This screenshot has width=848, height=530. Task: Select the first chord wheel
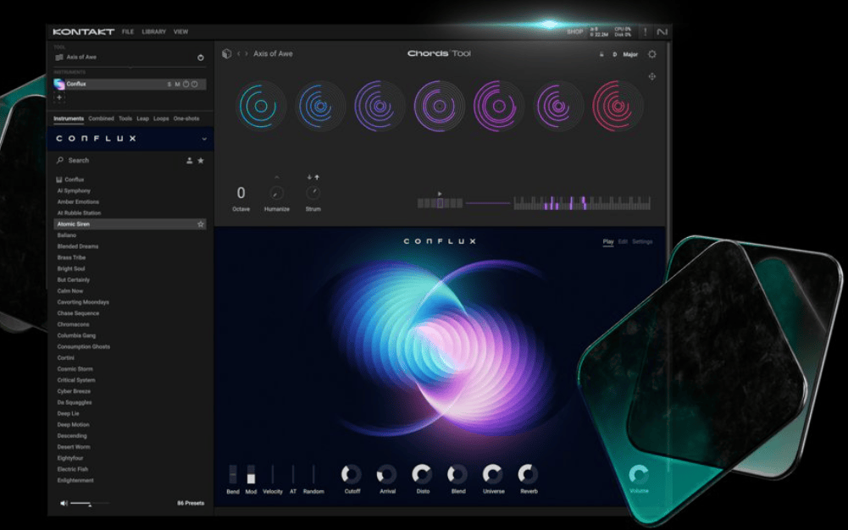(x=259, y=107)
